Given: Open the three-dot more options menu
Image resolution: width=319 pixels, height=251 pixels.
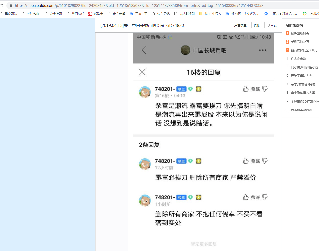Looking at the screenshot, I should (263, 50).
